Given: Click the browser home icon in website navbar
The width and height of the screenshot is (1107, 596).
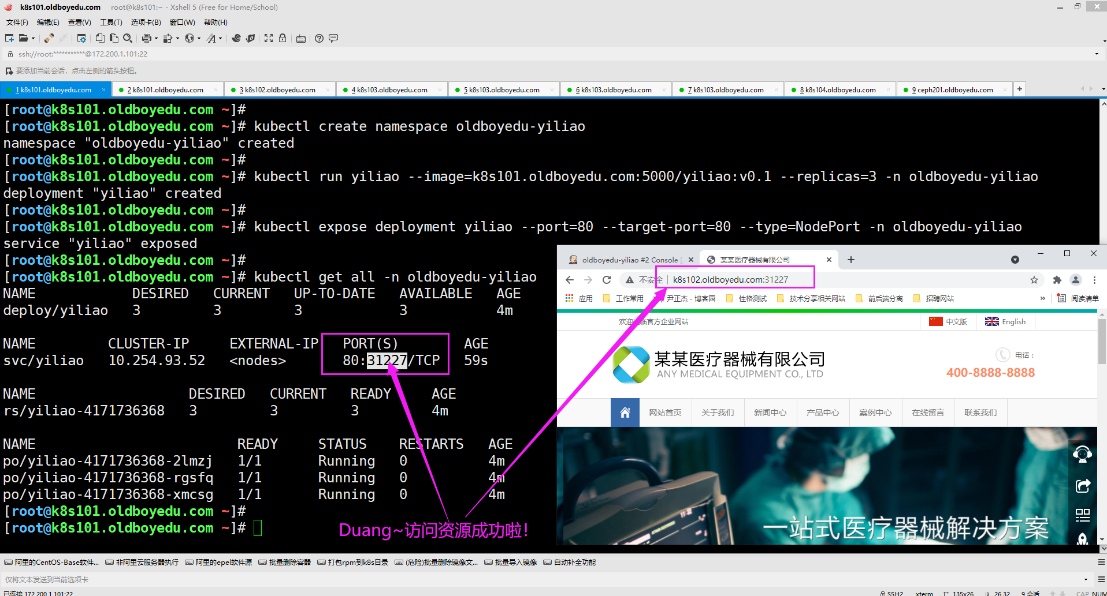Looking at the screenshot, I should [x=625, y=413].
